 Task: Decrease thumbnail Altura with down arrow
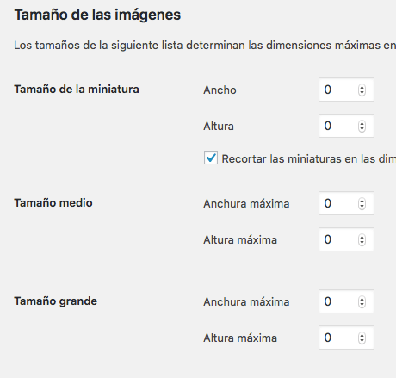[x=362, y=129]
